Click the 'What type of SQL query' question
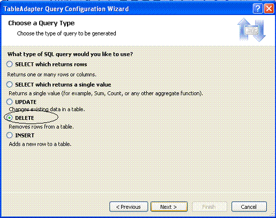 click(70, 54)
